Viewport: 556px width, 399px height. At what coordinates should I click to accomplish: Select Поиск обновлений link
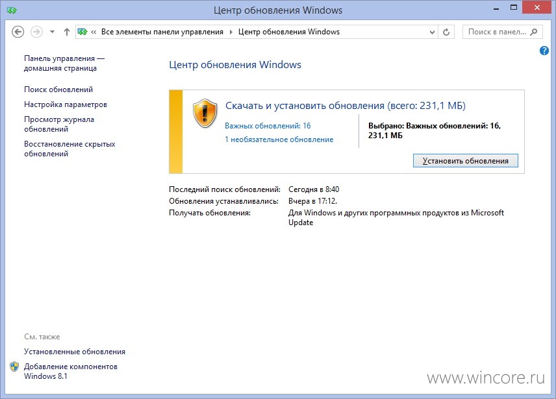(58, 90)
